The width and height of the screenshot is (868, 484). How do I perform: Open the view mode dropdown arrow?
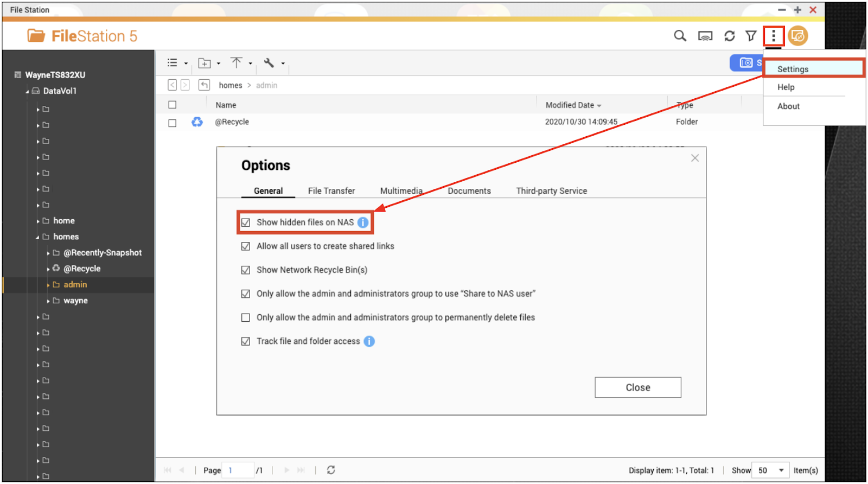(186, 63)
